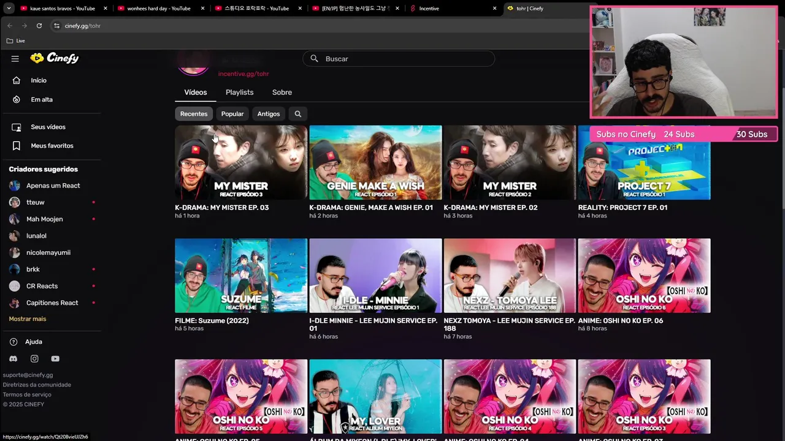785x441 pixels.
Task: Open the hamburger menu next to Cinefy logo
Action: pos(15,59)
